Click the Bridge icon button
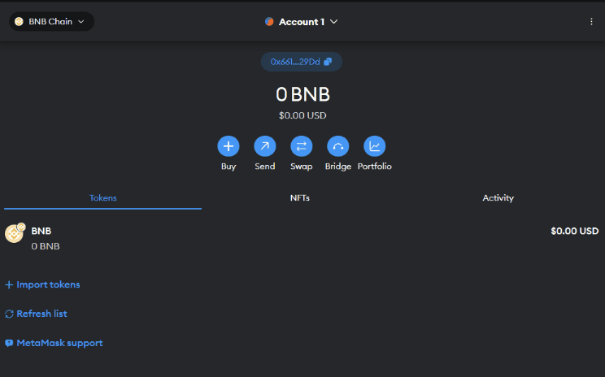This screenshot has width=605, height=377. pos(337,146)
